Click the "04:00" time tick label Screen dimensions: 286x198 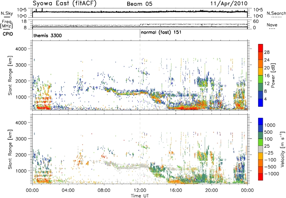[68, 190]
